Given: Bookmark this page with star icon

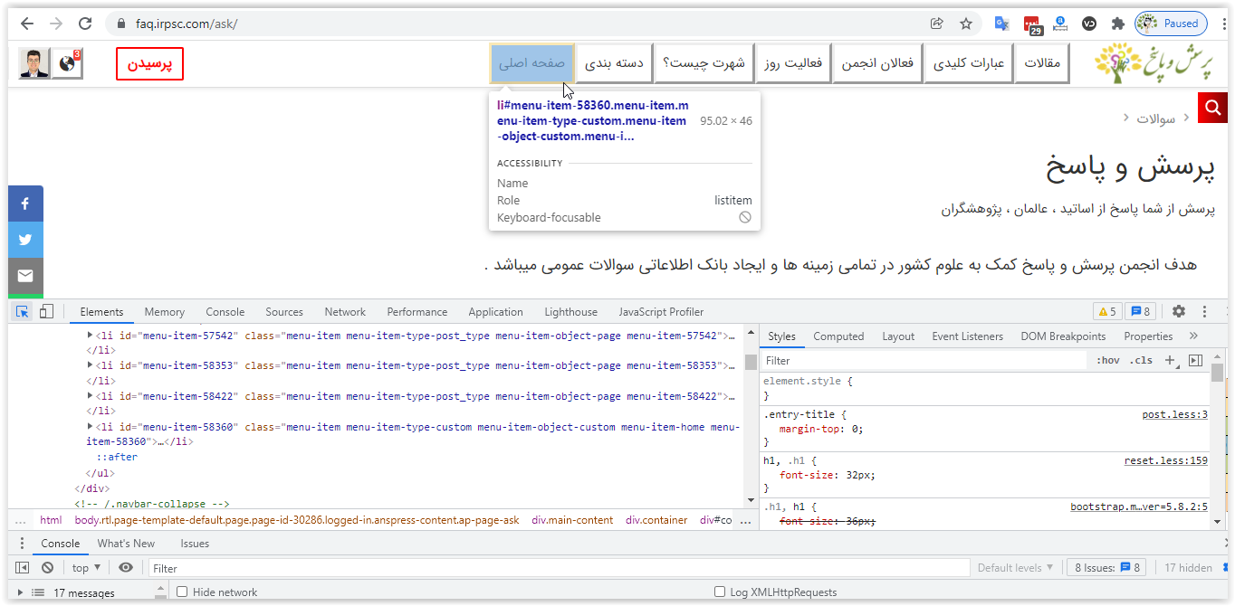Looking at the screenshot, I should coord(966,24).
